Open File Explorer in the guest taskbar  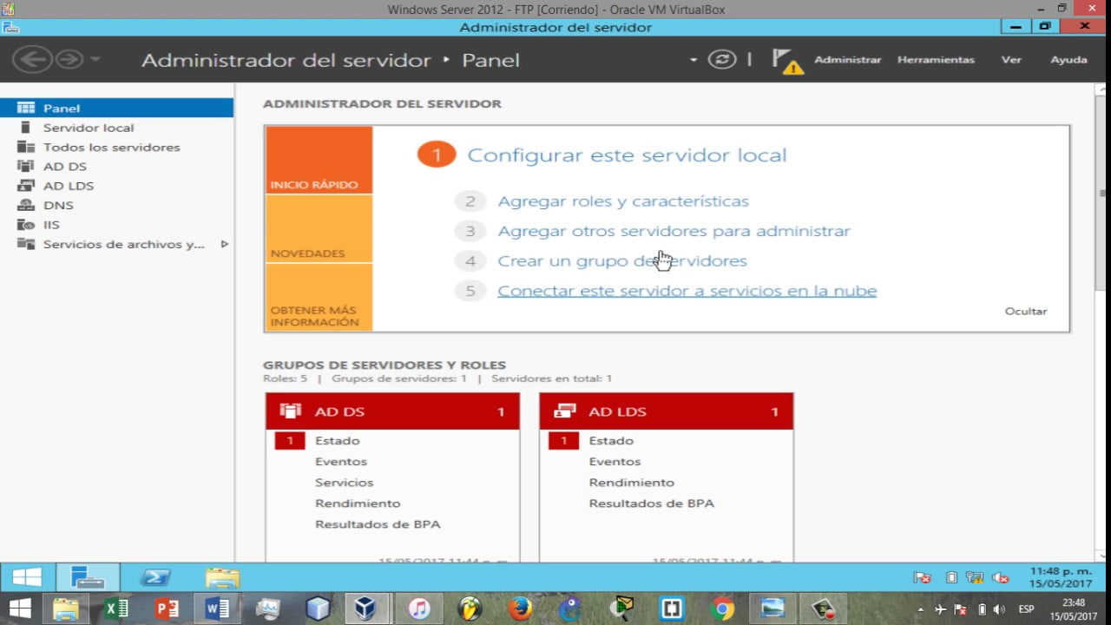222,577
